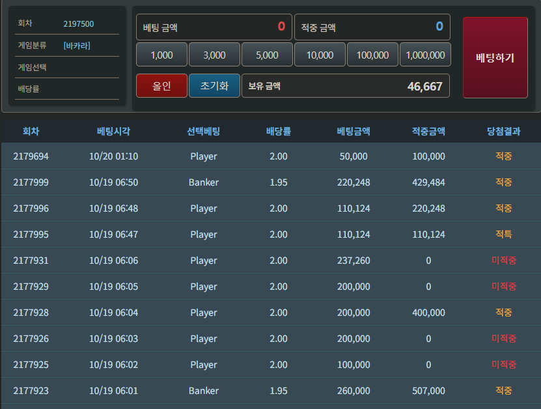Screen dimensions: 541x409
Task: Click the 보유 금액 balance field
Action: (346, 85)
